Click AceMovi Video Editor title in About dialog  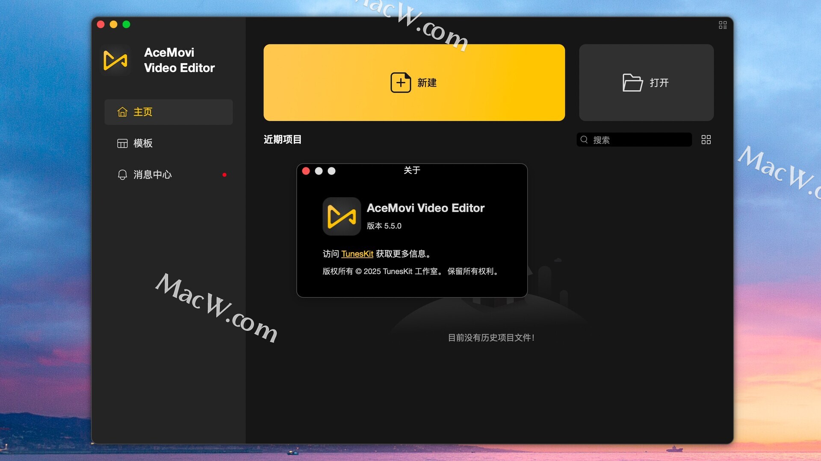(x=425, y=208)
